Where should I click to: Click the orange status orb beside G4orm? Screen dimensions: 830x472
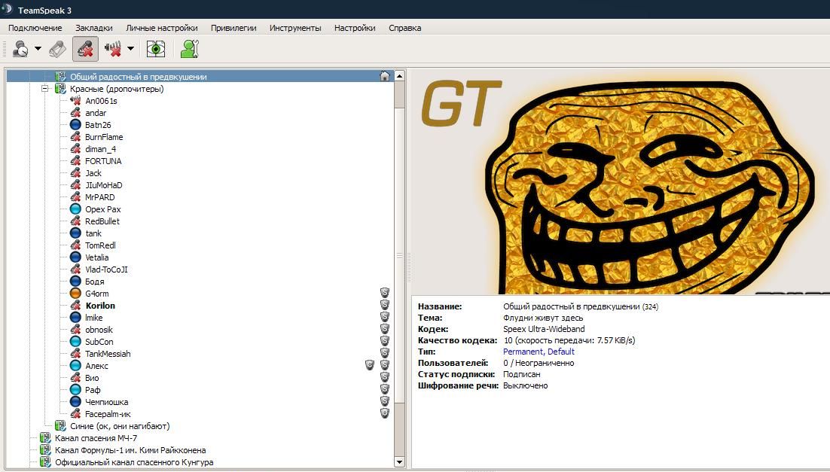point(76,294)
